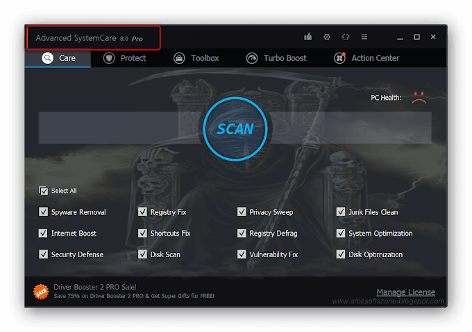Image resolution: width=472 pixels, height=332 pixels.
Task: Uncheck Spyware Removal
Action: 43,212
